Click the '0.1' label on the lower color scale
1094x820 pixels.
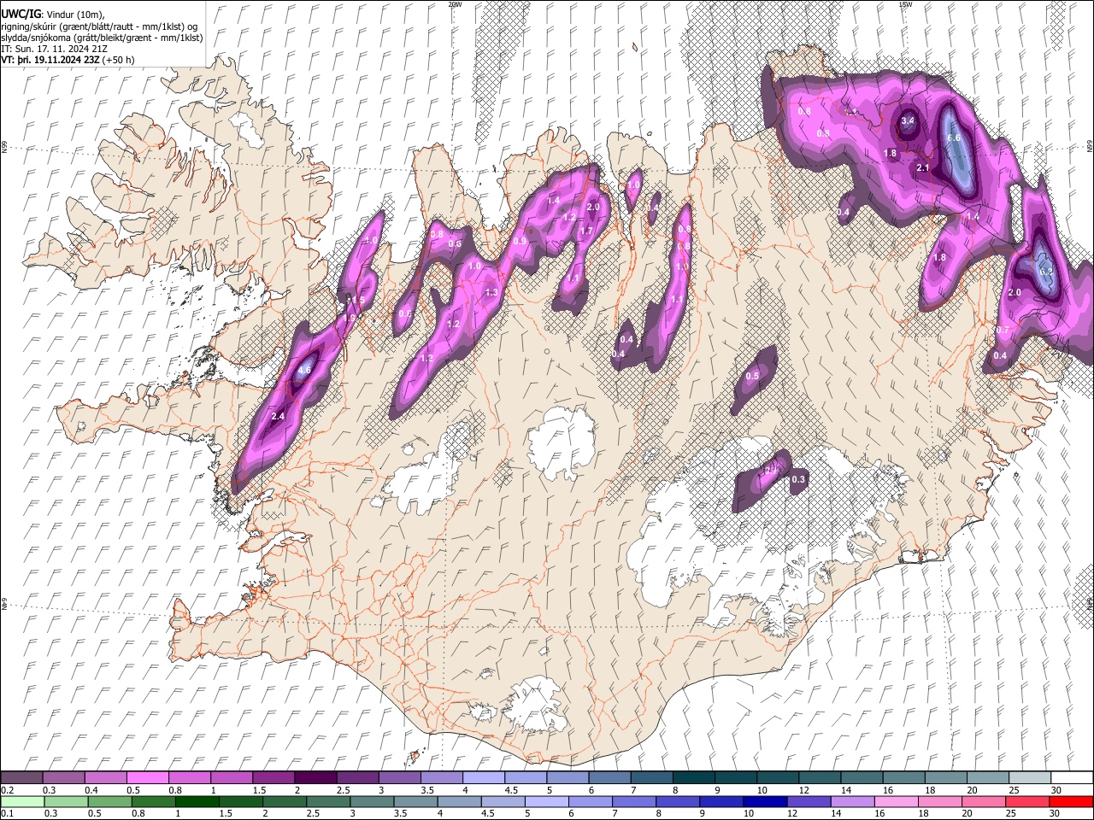[6, 814]
